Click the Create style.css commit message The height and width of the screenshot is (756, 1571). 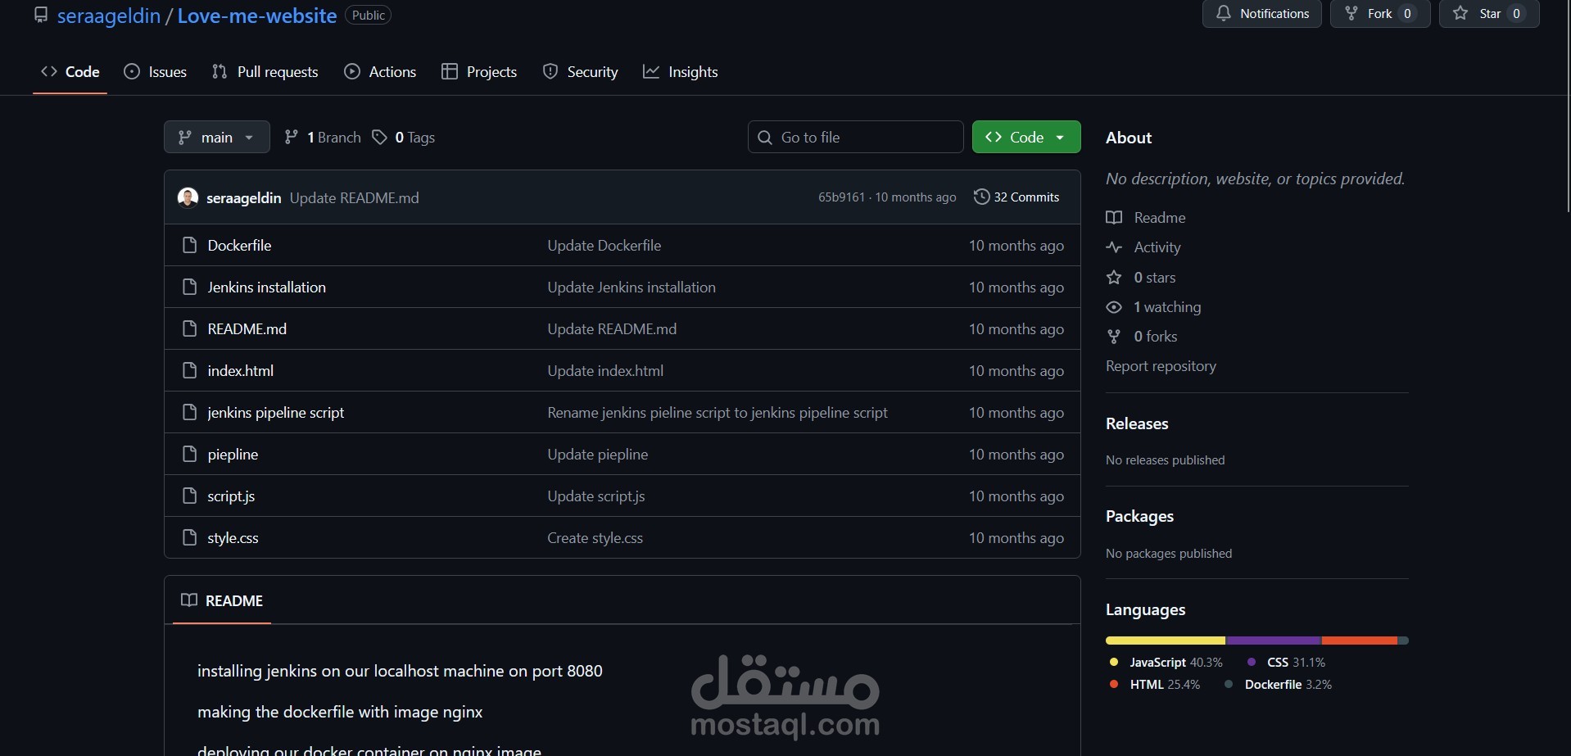point(595,537)
